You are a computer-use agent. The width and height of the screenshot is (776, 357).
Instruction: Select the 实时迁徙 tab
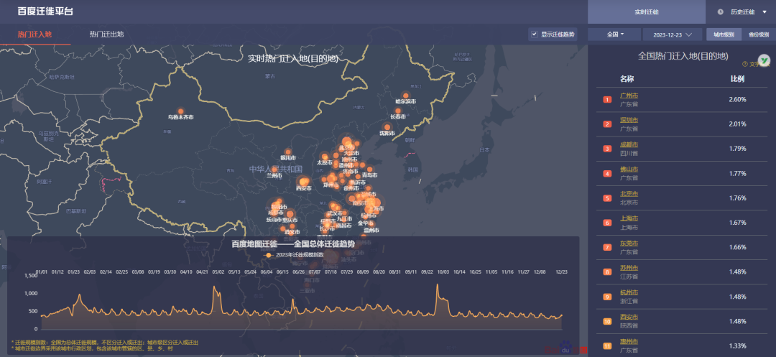pyautogui.click(x=647, y=12)
